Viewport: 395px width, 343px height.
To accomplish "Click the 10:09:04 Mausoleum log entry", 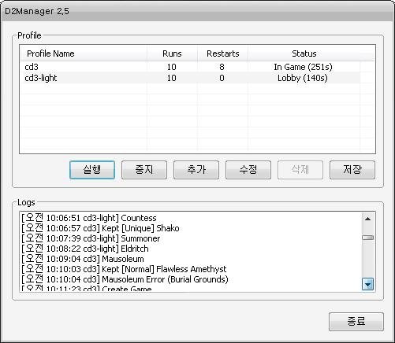I will click(x=83, y=259).
